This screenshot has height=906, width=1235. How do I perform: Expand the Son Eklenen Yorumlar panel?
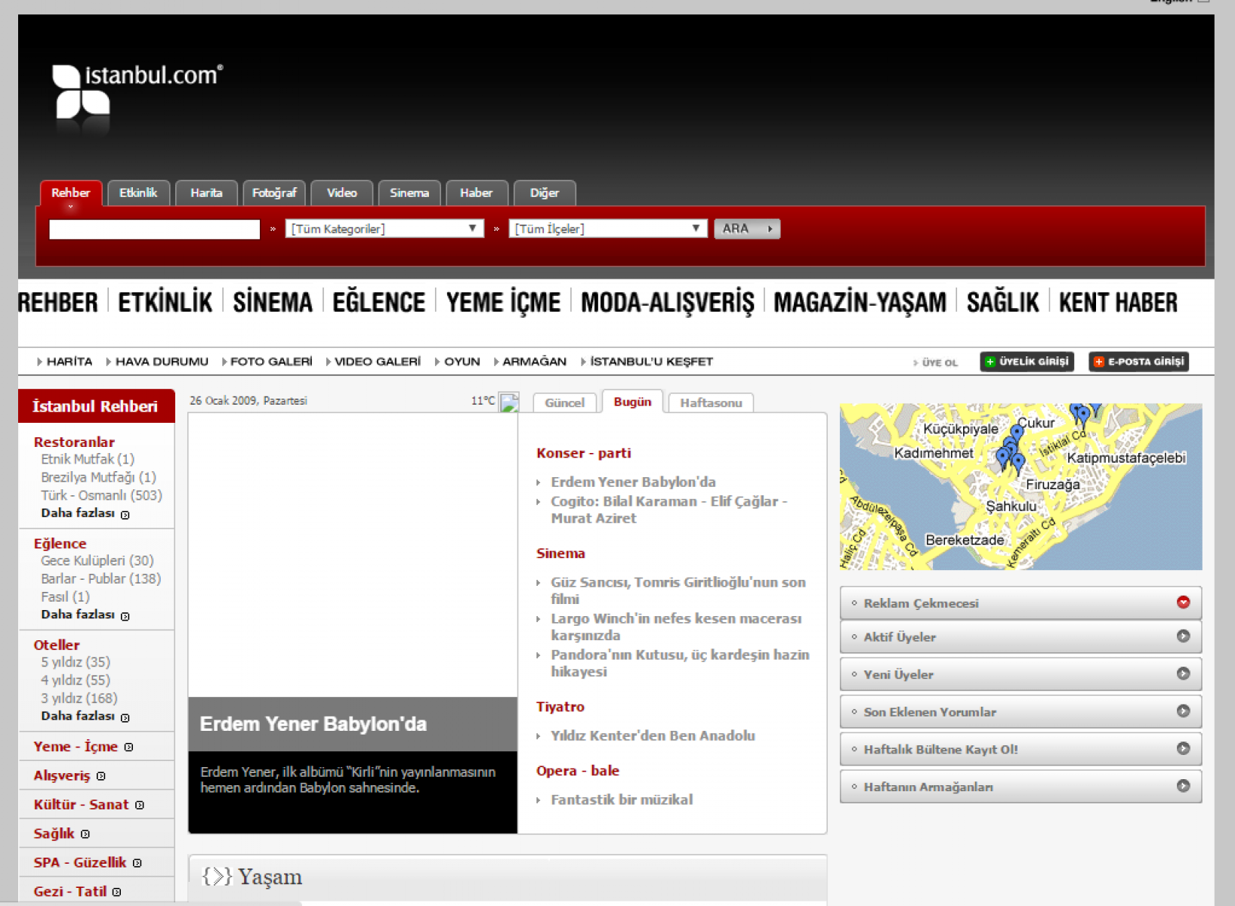[x=1183, y=711]
